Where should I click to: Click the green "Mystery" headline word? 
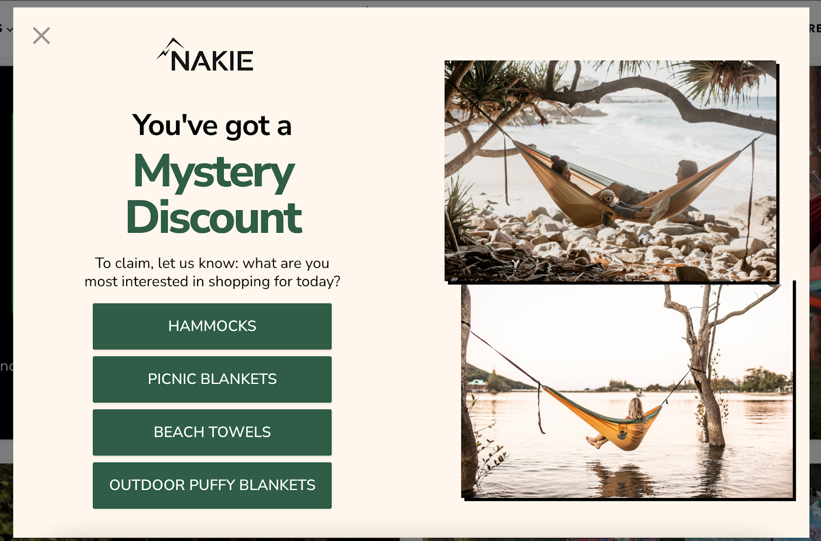213,172
